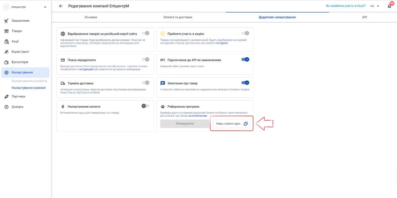Click the globe icon of Russian version card

(63, 34)
